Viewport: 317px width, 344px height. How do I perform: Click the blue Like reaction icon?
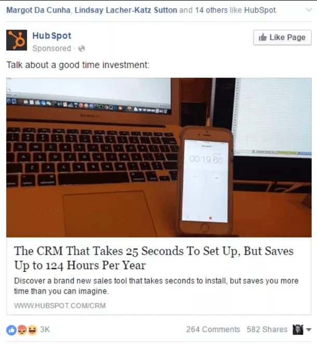pyautogui.click(x=11, y=330)
